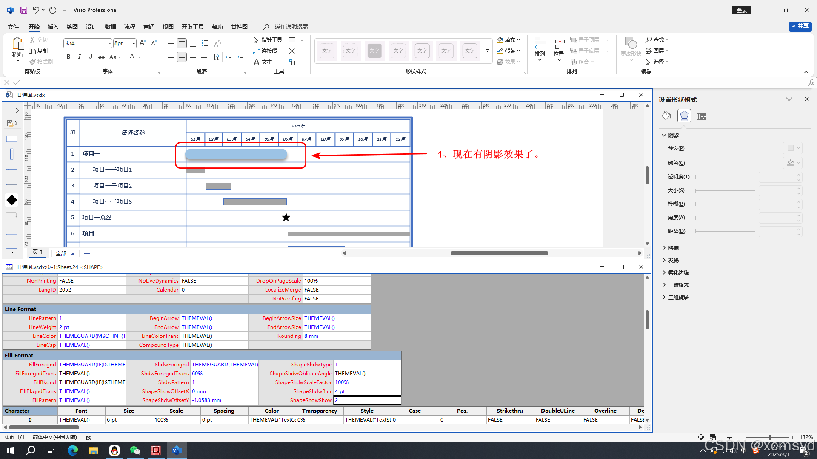Open the 甘特图 ribbon tab

(x=239, y=27)
